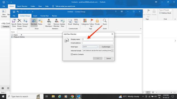Close the Add New Member dialog
Viewport: 177px width, 99px height.
(x=112, y=34)
